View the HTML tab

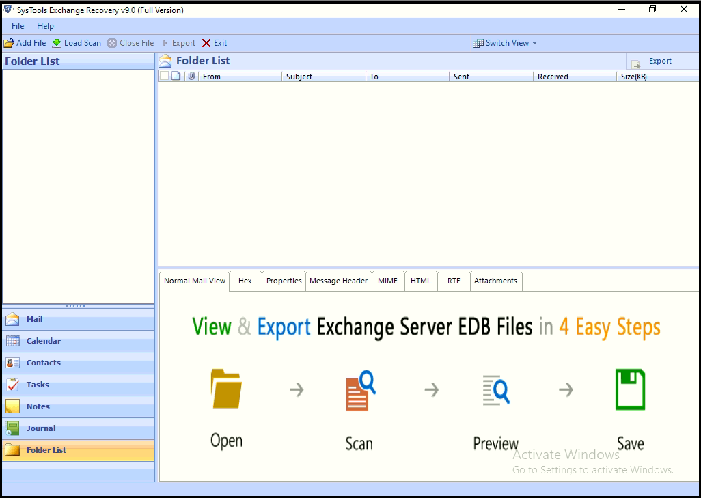pos(421,281)
